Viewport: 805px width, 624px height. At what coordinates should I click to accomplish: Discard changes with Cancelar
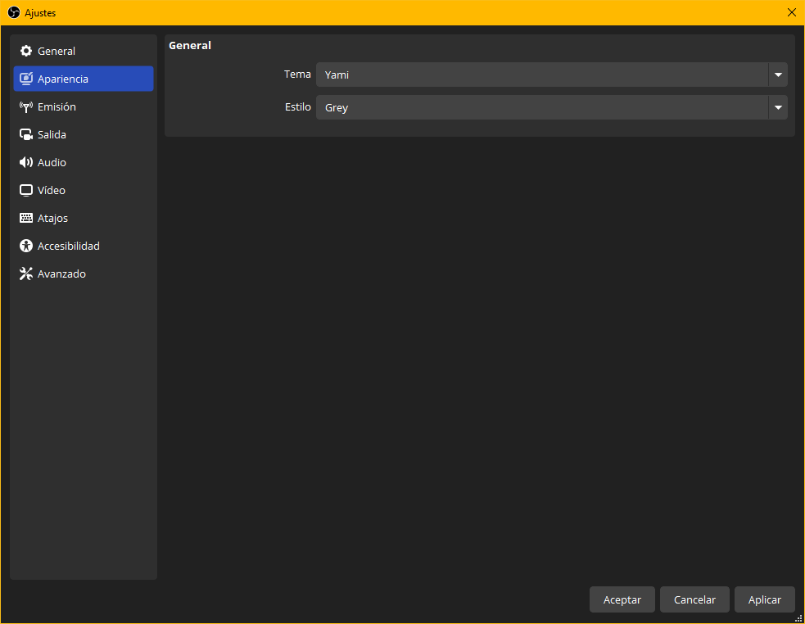point(694,599)
